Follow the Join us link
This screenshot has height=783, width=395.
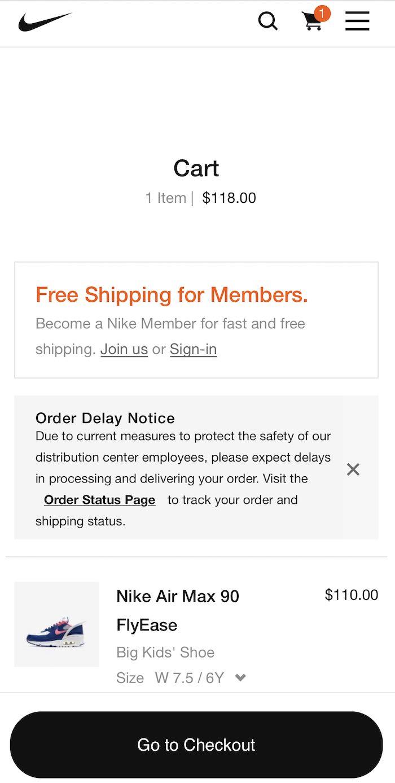[124, 349]
